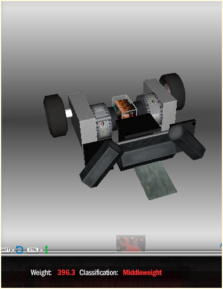Click the 396.3 weight value

coord(66,272)
